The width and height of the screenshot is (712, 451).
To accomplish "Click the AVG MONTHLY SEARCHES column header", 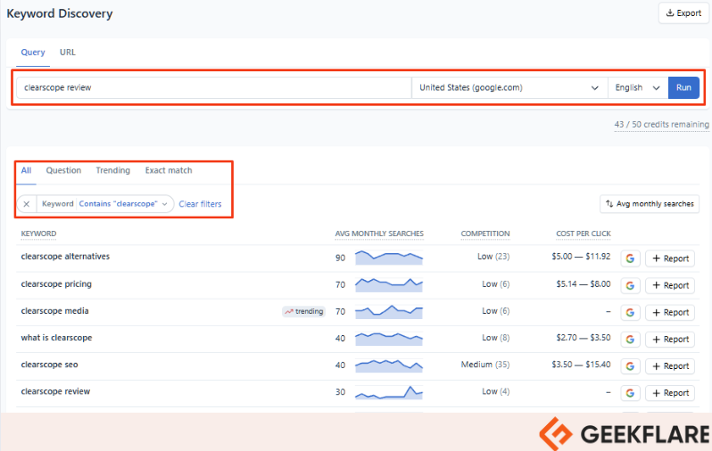I will click(x=379, y=234).
